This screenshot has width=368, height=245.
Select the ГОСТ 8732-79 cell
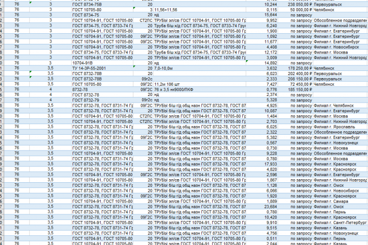102,100
